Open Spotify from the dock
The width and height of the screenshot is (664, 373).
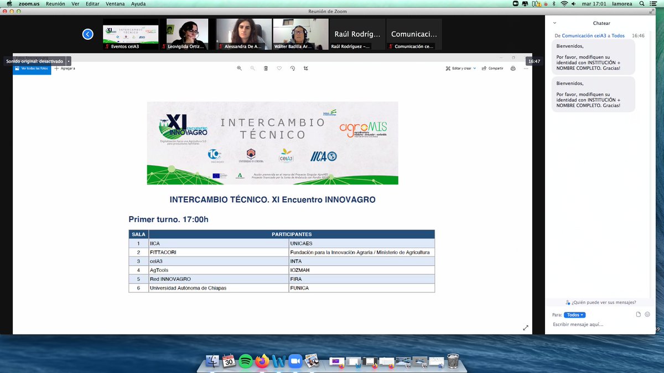click(246, 361)
